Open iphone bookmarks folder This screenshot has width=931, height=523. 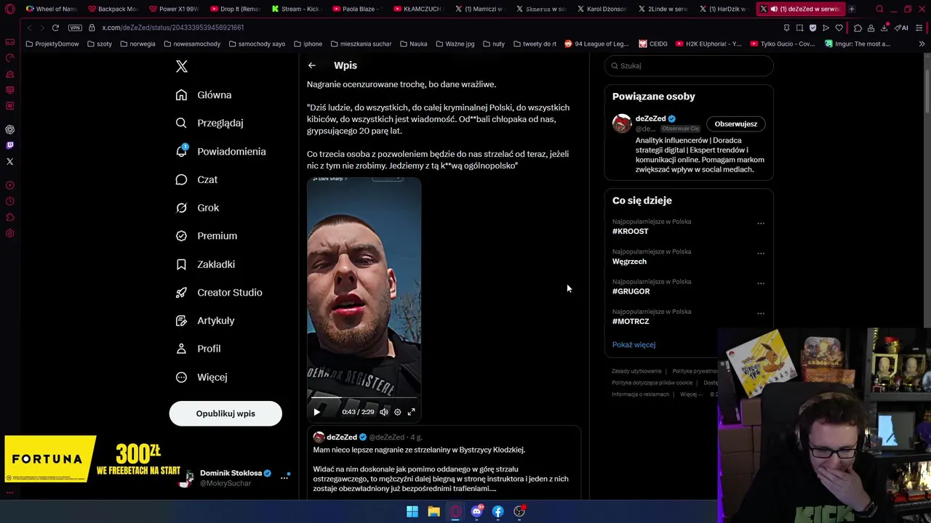308,44
